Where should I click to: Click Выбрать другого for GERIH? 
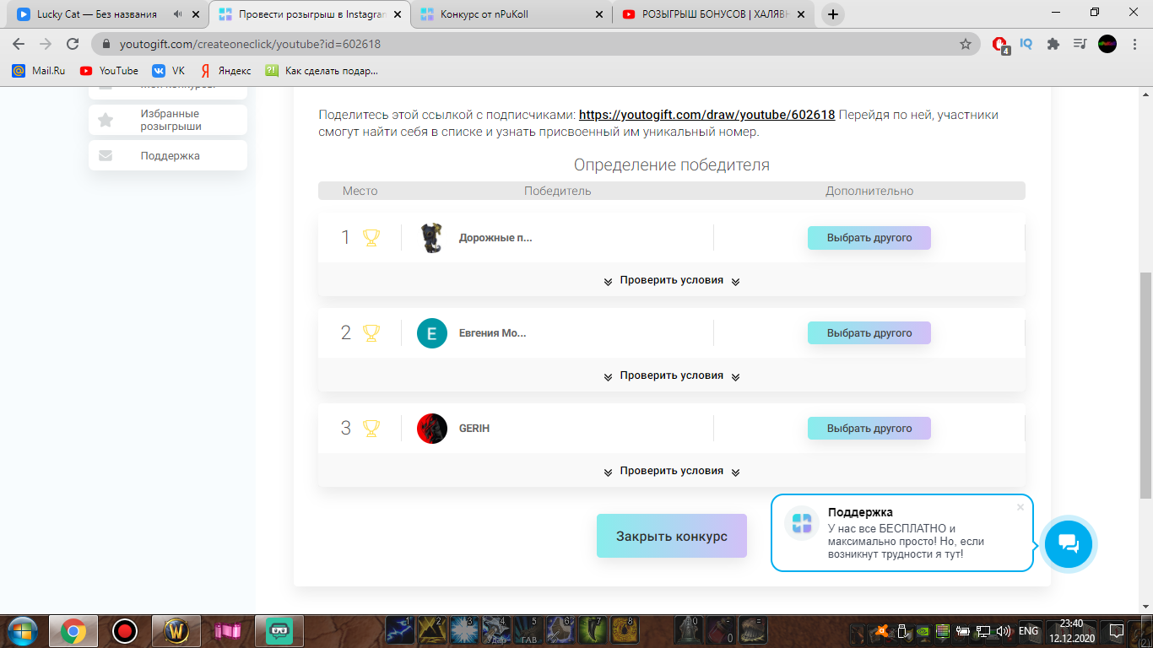tap(869, 428)
